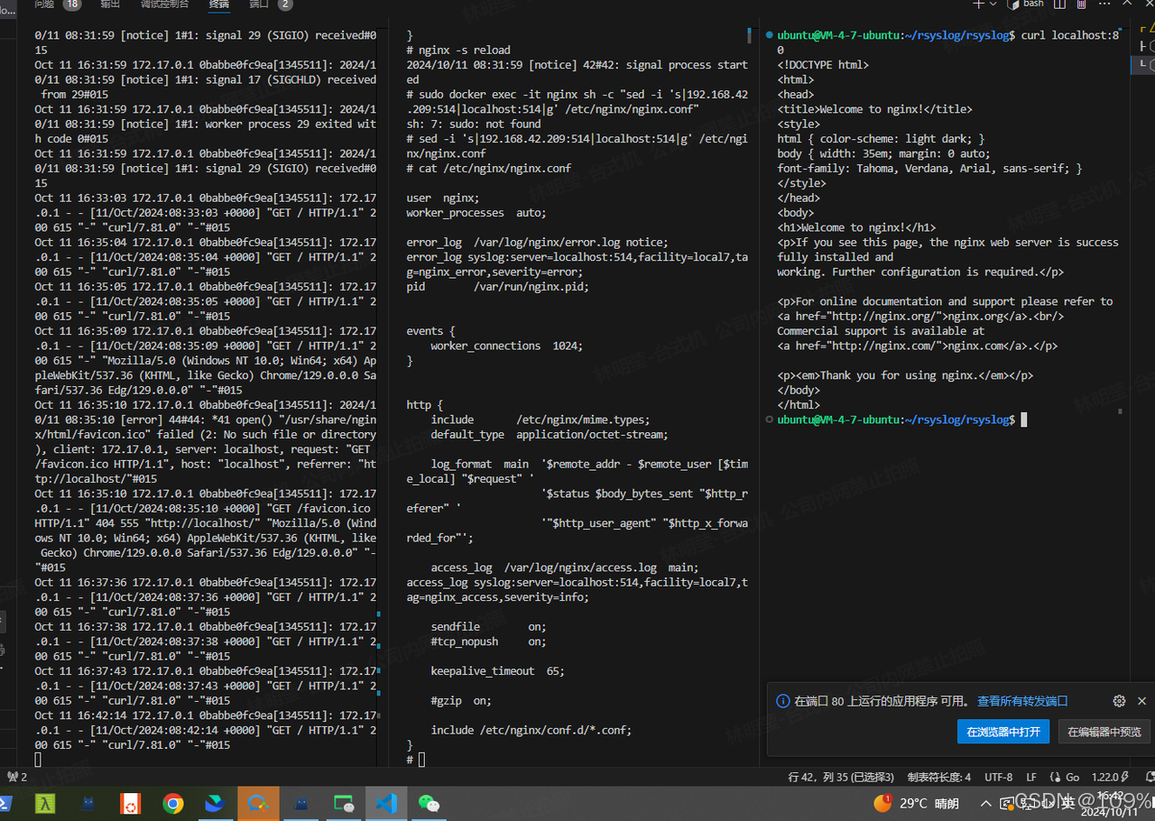Switch to the 调试控制台 tab

click(x=164, y=4)
